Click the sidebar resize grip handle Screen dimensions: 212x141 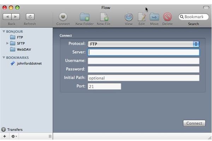point(50,136)
